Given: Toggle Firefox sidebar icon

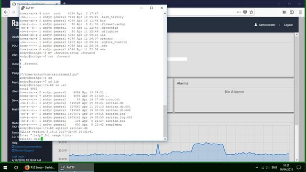Looking at the screenshot, I should 292,12.
